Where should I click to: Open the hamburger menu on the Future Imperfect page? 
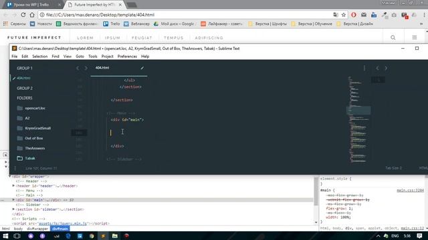coord(415,37)
